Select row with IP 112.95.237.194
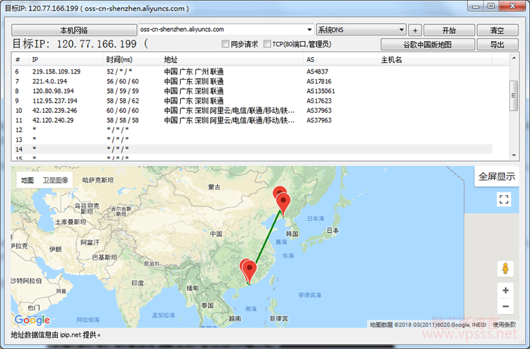The height and width of the screenshot is (349, 530). pyautogui.click(x=253, y=101)
